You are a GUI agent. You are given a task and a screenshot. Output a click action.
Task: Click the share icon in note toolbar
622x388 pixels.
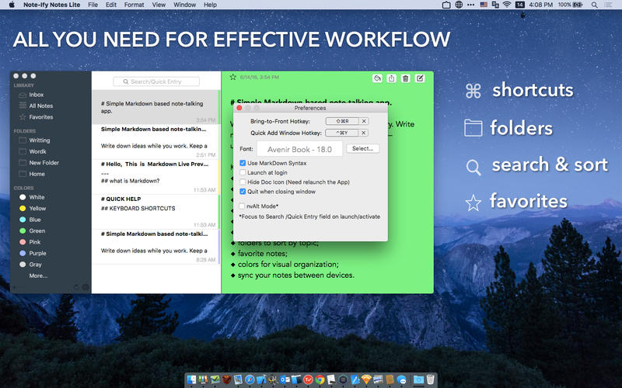[x=391, y=78]
